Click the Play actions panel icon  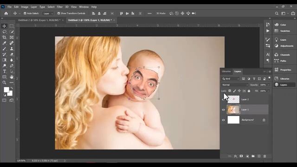coord(268,31)
